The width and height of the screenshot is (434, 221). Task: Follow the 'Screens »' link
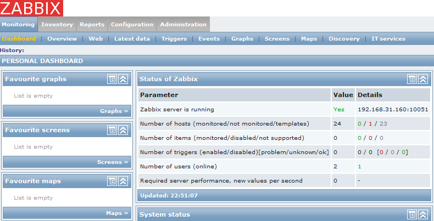pos(113,162)
